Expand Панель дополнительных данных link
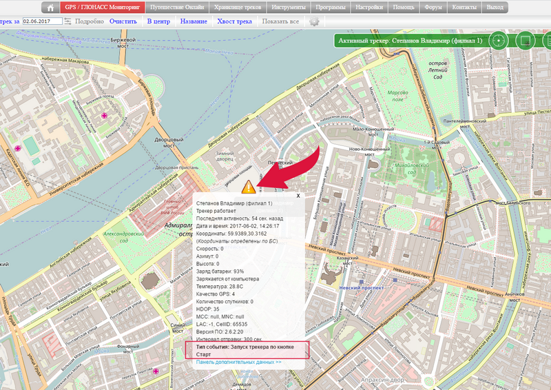The height and width of the screenshot is (390, 551). (238, 361)
